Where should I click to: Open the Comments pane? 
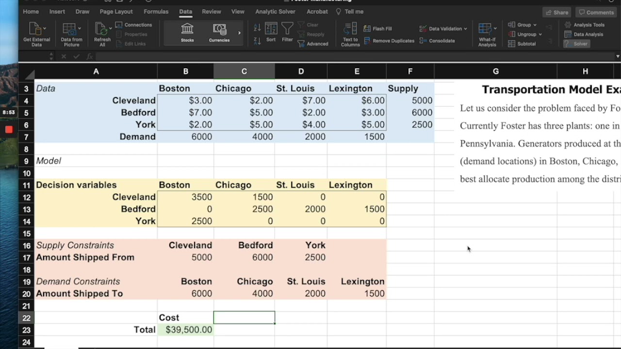point(596,13)
